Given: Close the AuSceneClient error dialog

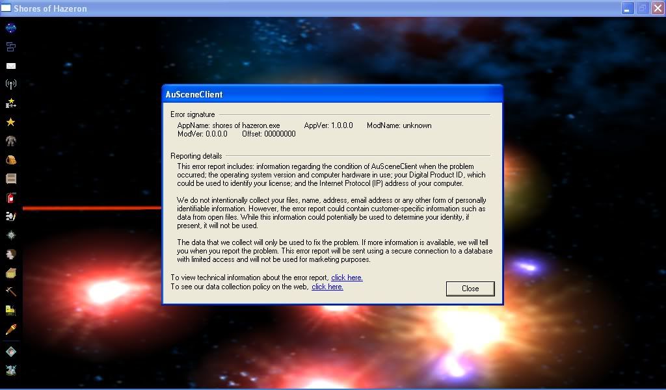Looking at the screenshot, I should tap(470, 289).
